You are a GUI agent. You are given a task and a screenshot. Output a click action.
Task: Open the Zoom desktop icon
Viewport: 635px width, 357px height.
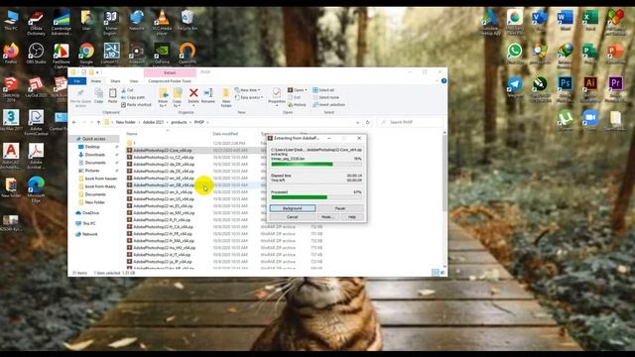pyautogui.click(x=590, y=121)
